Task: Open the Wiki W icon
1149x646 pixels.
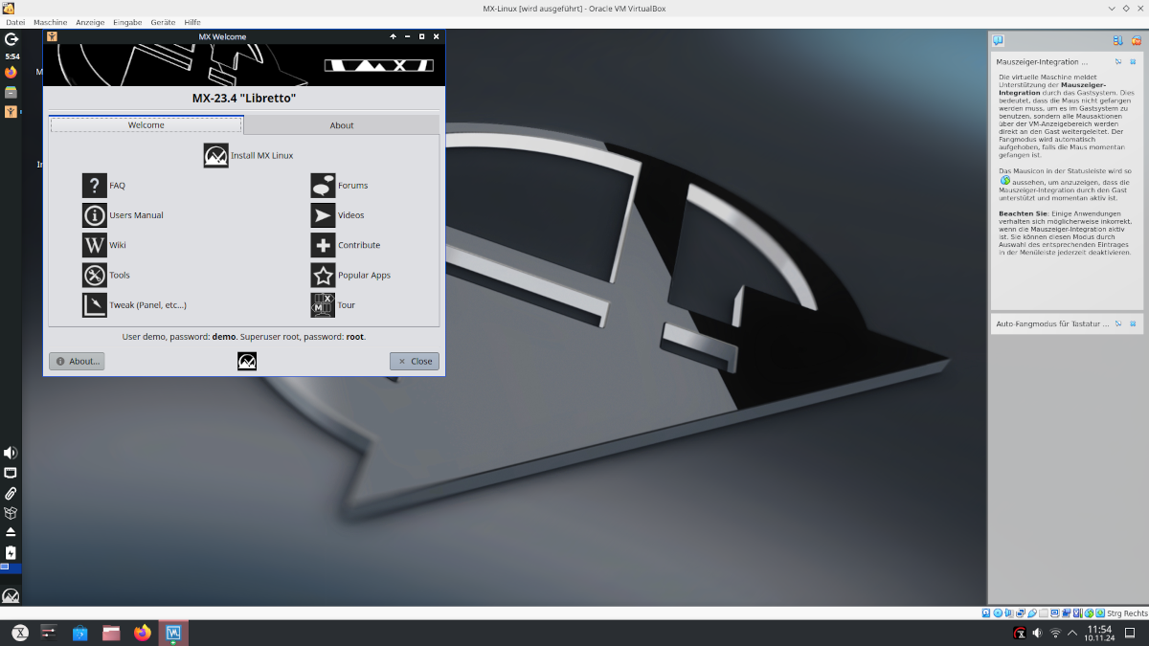Action: pos(94,244)
